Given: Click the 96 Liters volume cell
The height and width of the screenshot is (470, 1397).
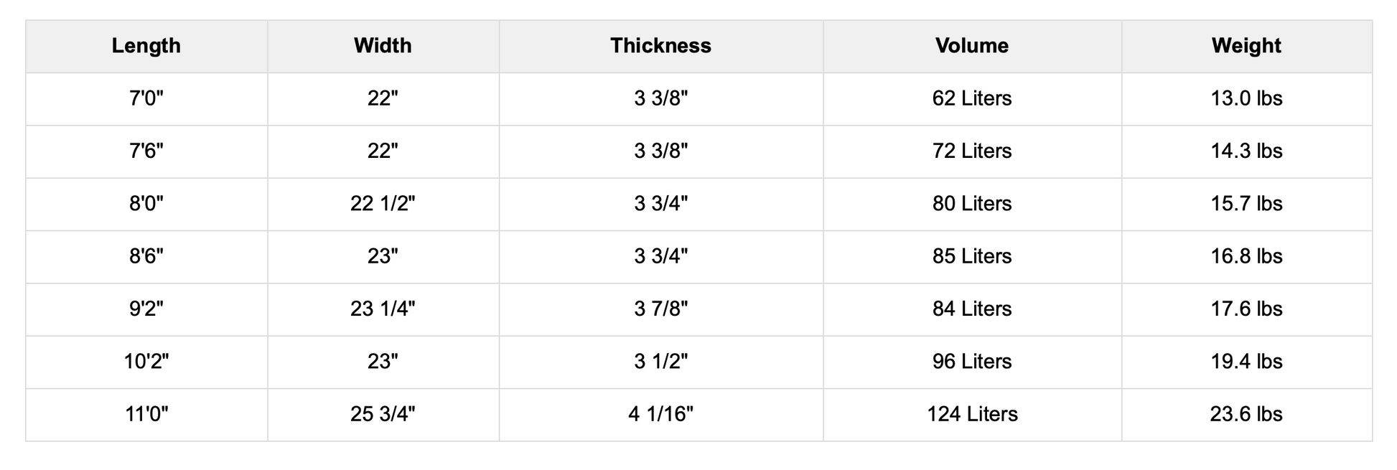Looking at the screenshot, I should [971, 362].
